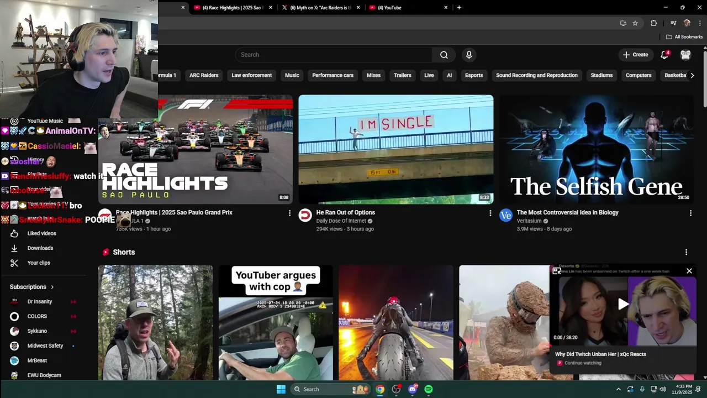Select the Trailers chip
707x398 pixels.
(403, 75)
